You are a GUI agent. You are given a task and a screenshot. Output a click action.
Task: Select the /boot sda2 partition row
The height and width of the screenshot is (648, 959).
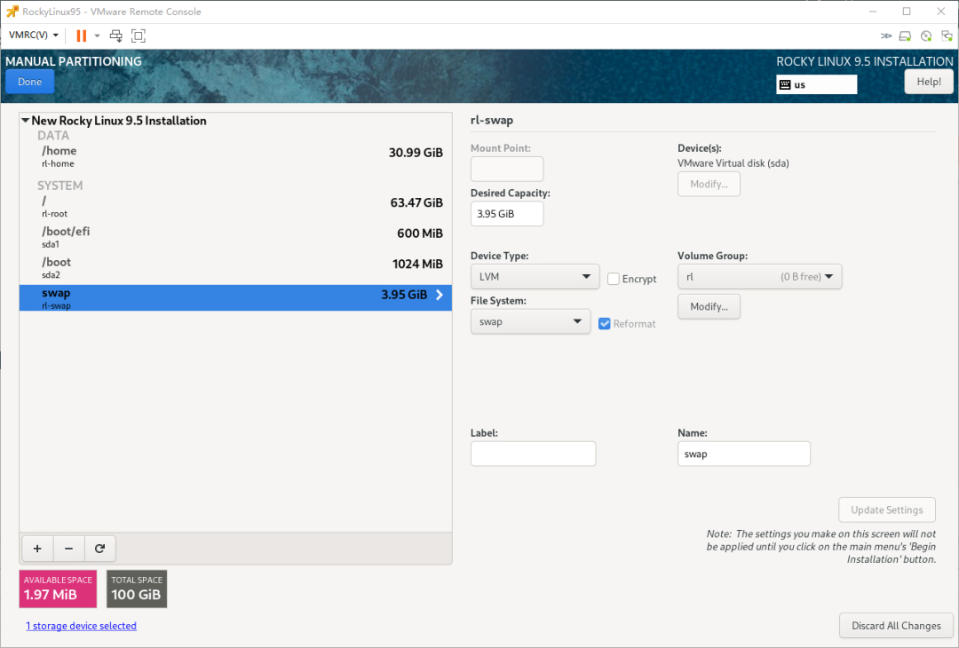[x=235, y=268]
